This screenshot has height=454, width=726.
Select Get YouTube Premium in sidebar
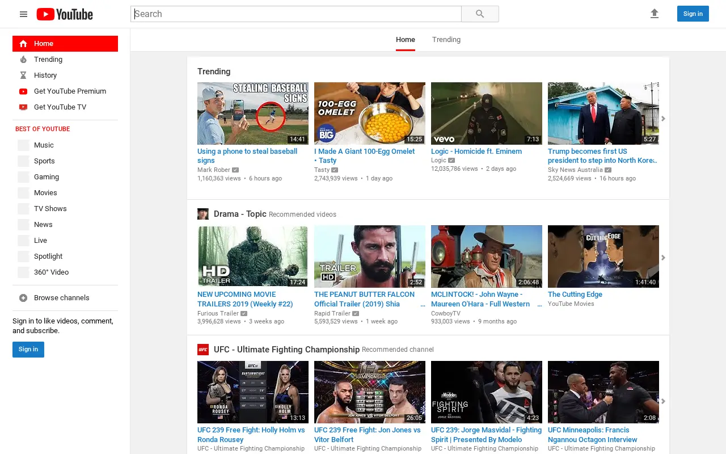point(65,91)
